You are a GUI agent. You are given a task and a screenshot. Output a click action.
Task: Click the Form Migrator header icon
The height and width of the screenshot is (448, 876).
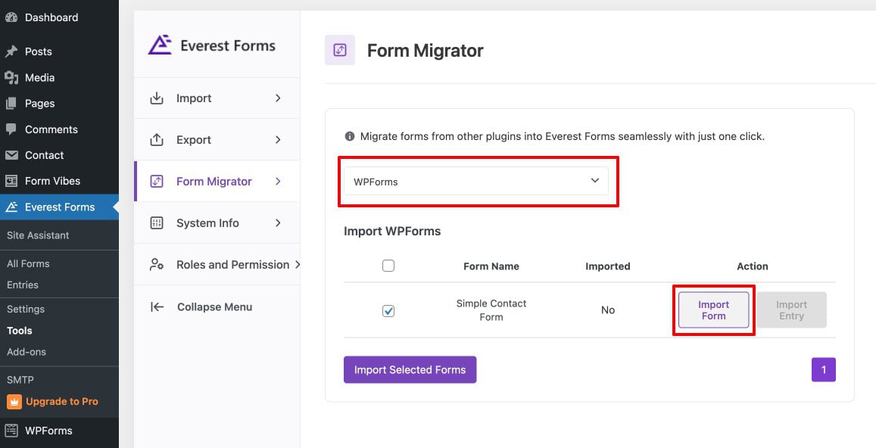(340, 50)
